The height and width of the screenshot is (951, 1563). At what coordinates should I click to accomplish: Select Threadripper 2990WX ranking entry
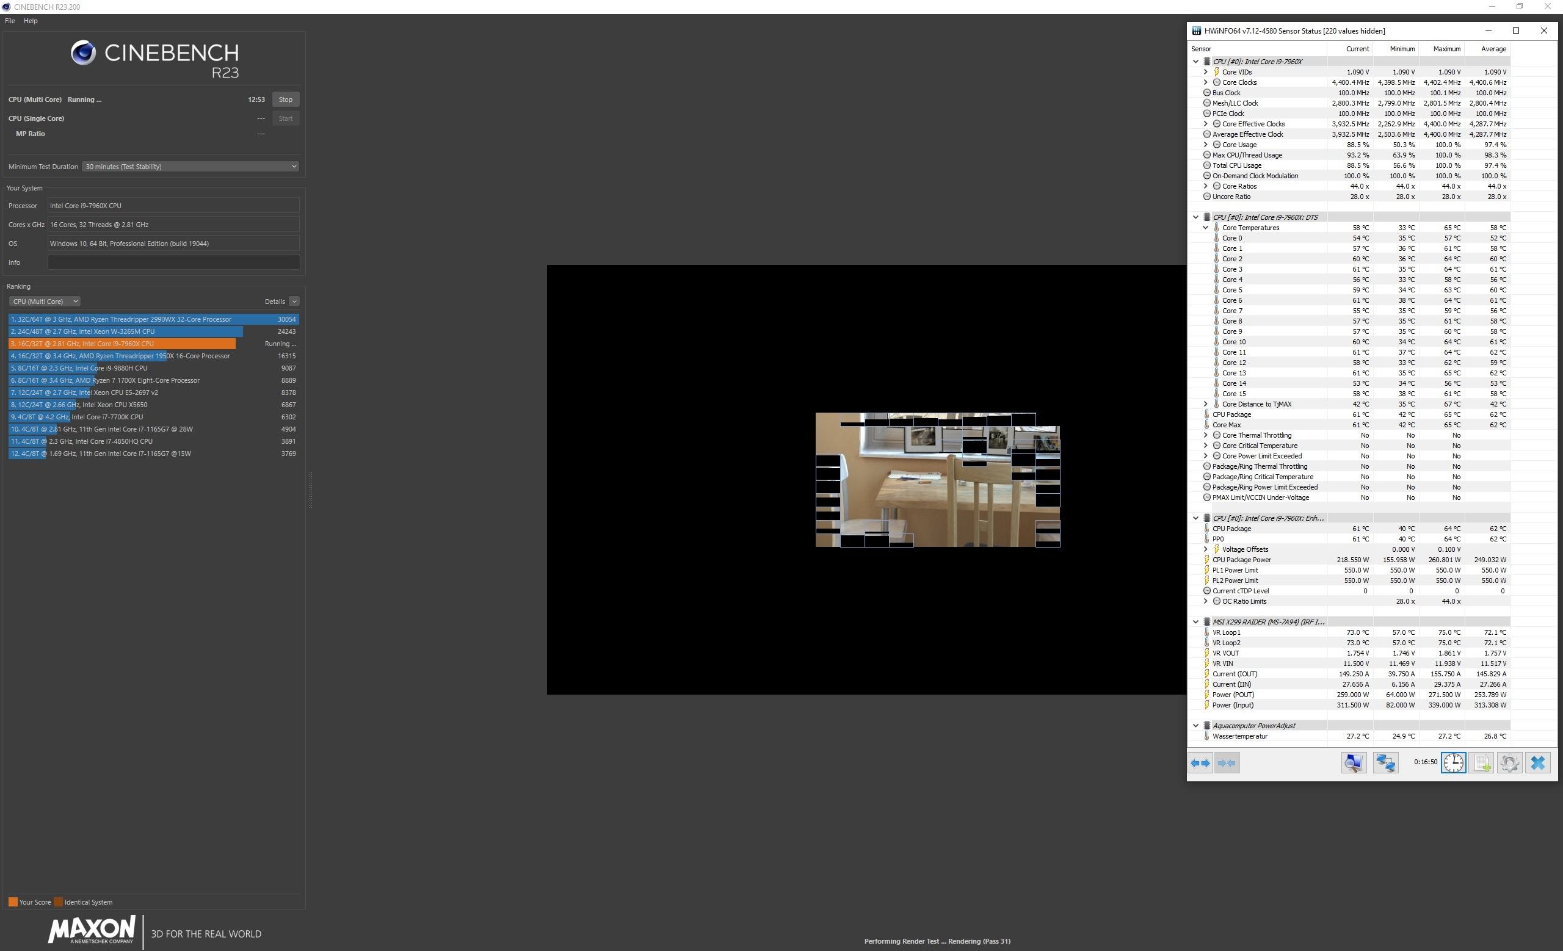click(x=153, y=319)
